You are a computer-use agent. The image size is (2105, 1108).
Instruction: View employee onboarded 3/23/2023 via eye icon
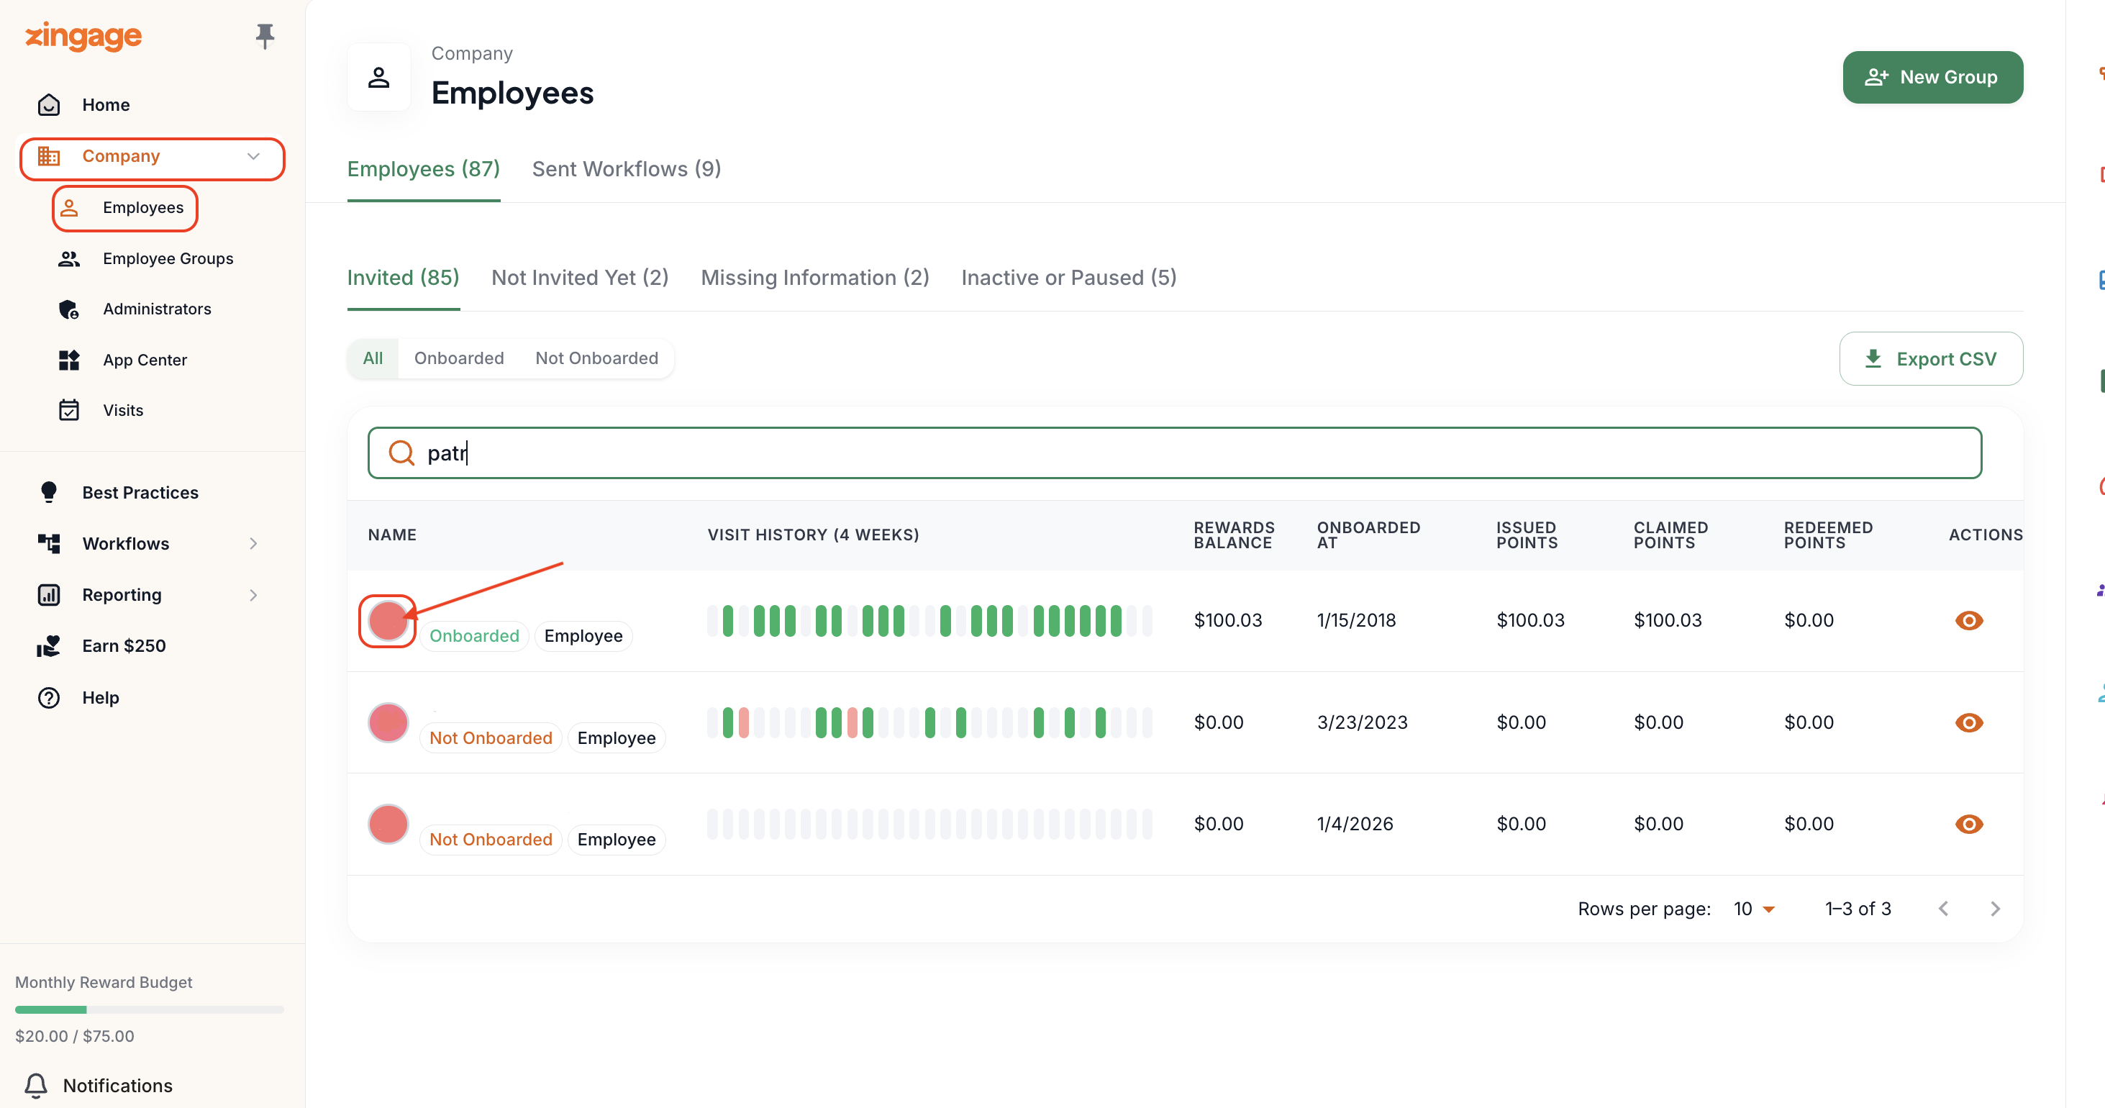1968,722
